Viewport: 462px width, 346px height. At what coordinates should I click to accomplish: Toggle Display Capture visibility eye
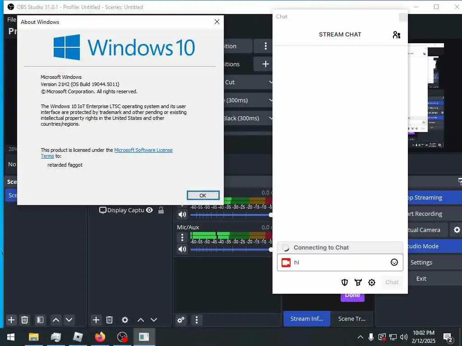coord(149,210)
